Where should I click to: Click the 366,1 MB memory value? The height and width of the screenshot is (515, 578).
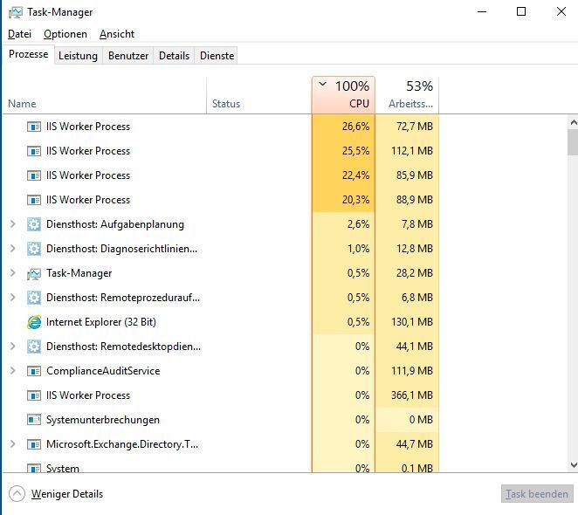pos(412,395)
